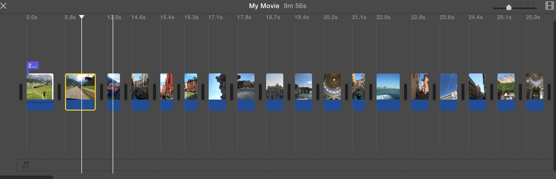Click the transition bar between 23.6s and 24.4s clips
The image size is (556, 179).
tap(463, 92)
